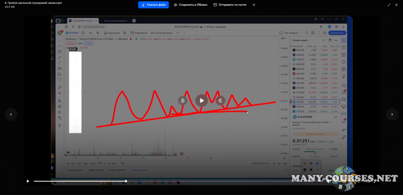
Task: Open Оповещения alerts in chart toolbar
Action: 139,33
